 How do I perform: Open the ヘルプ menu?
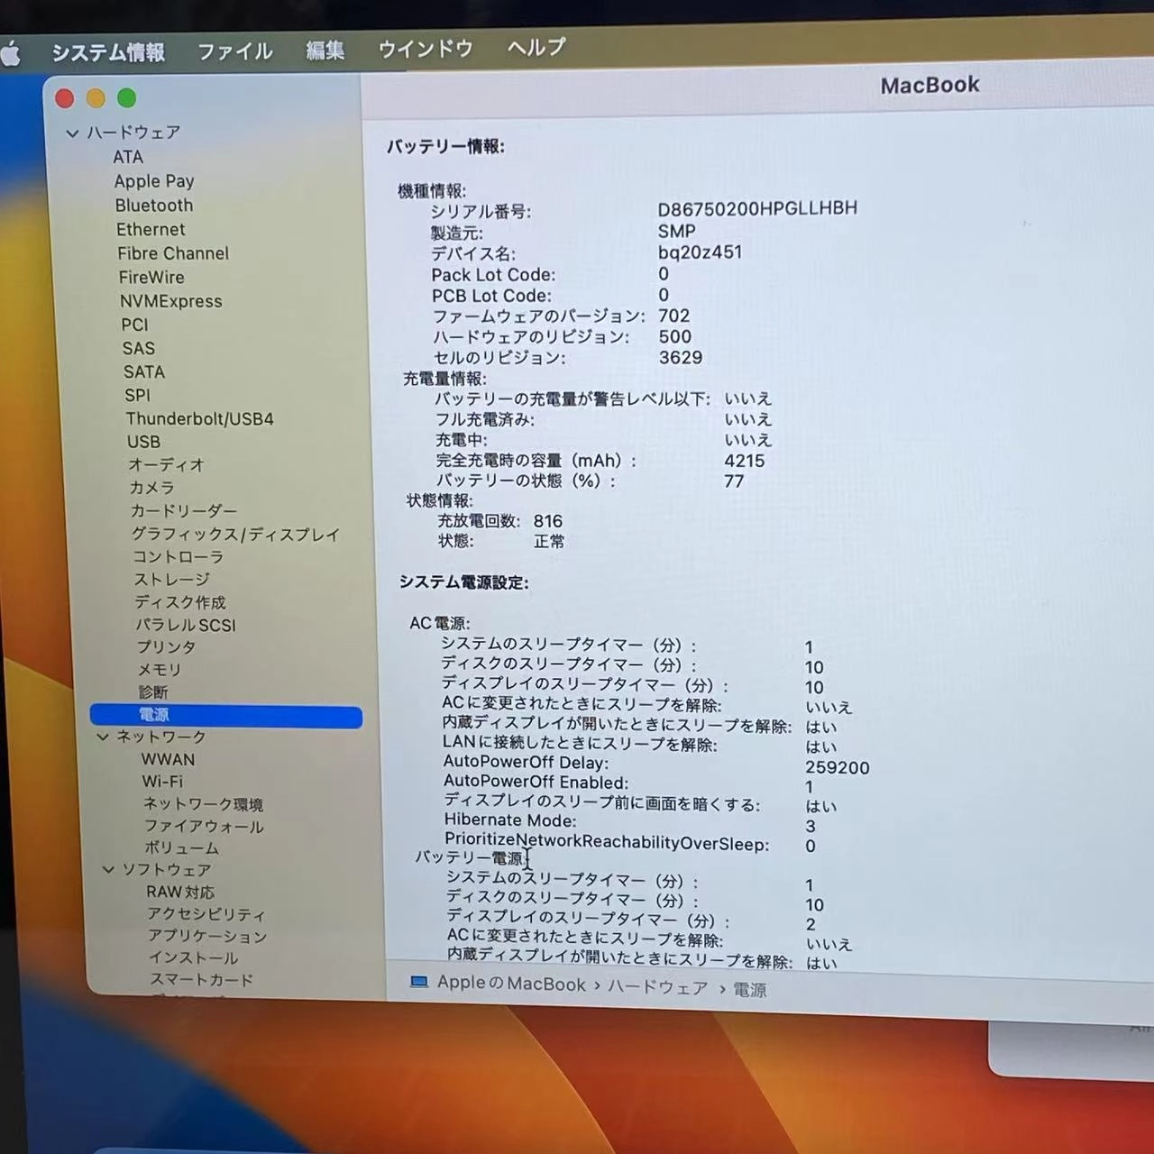click(534, 49)
